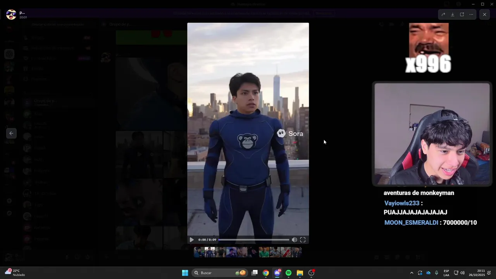Select the eighth thumbnail, striped jersey
This screenshot has height=279, width=496.
tap(275, 252)
